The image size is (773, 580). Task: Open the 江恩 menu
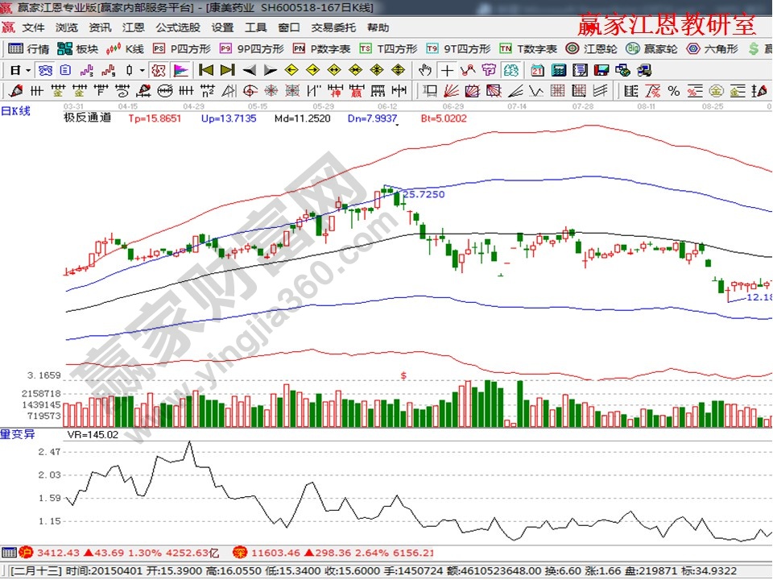point(134,27)
